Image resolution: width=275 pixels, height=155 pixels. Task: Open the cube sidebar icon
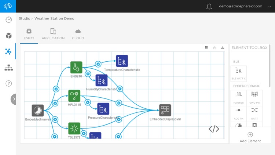pyautogui.click(x=8, y=36)
